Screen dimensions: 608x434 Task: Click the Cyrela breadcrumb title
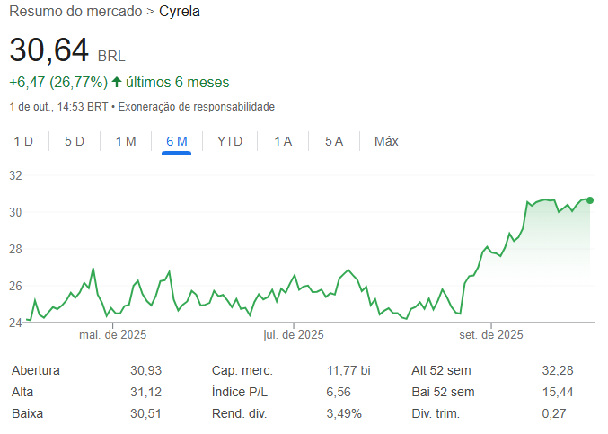(x=179, y=12)
